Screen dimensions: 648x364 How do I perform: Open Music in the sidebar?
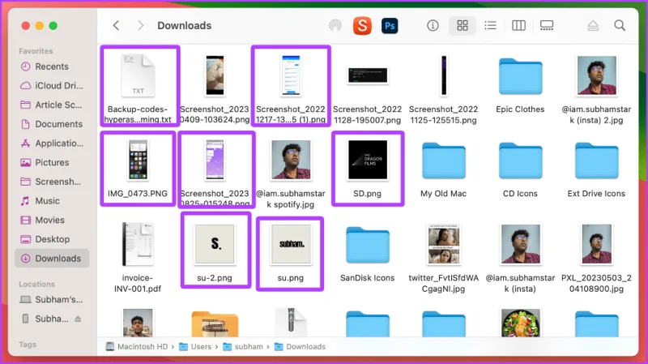[x=52, y=201]
